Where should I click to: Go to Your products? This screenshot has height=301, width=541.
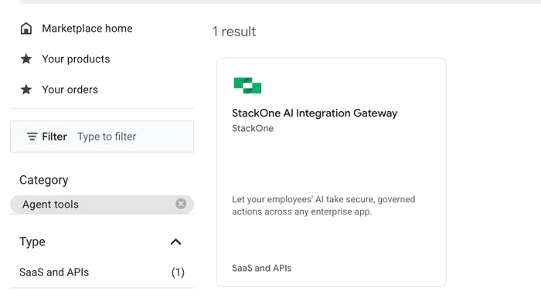(76, 59)
